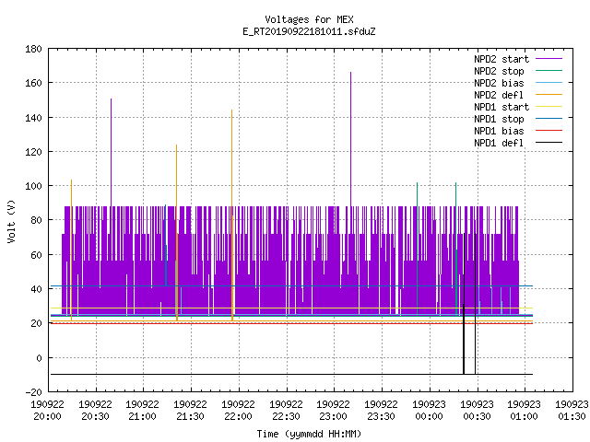Click the purple spike reaching 150 V near 20:40

pyautogui.click(x=111, y=152)
